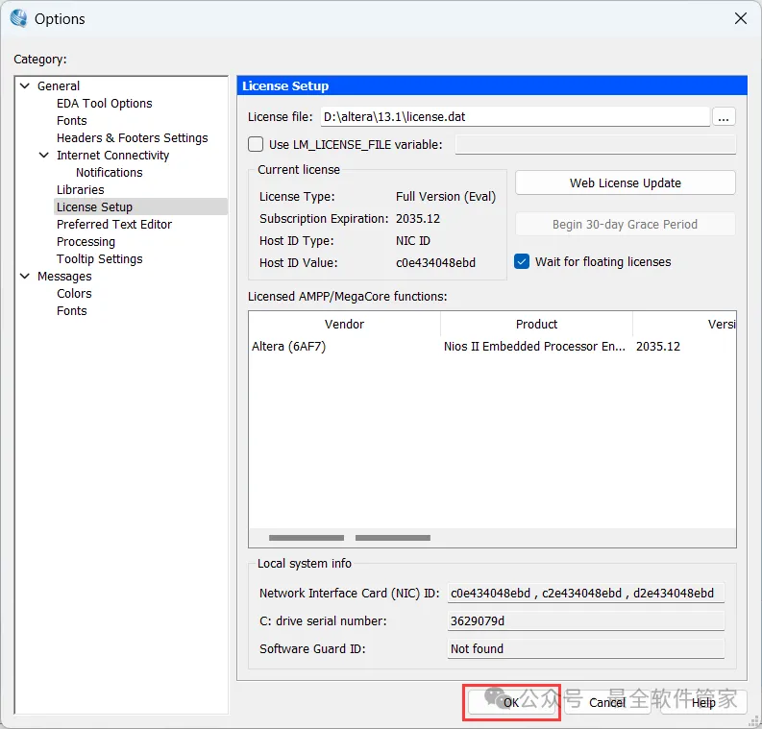Image resolution: width=762 pixels, height=729 pixels.
Task: Open EDA Tool Options
Action: [x=104, y=104]
